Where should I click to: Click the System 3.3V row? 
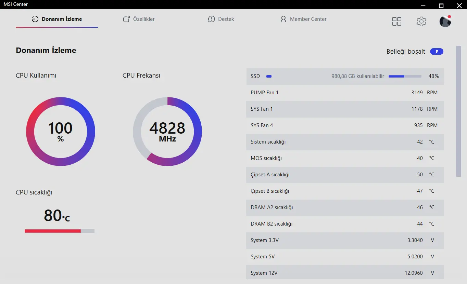345,240
